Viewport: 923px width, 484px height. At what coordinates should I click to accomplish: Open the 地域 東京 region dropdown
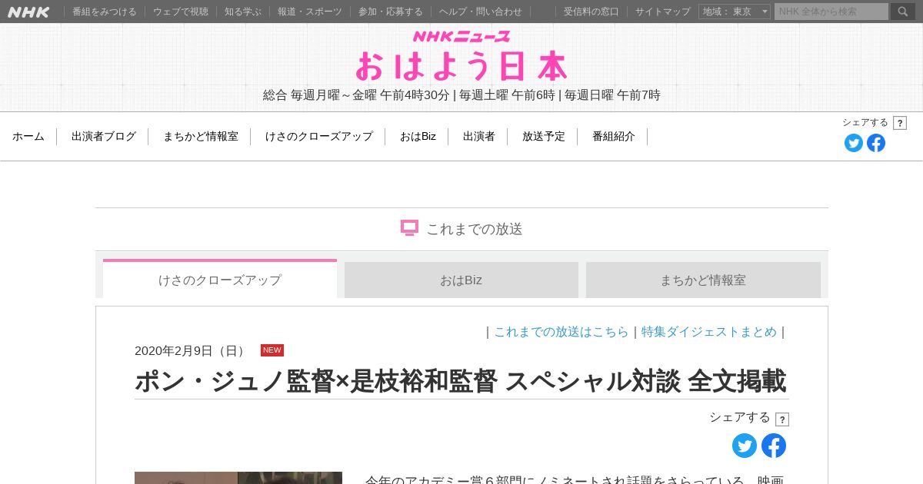(x=735, y=12)
